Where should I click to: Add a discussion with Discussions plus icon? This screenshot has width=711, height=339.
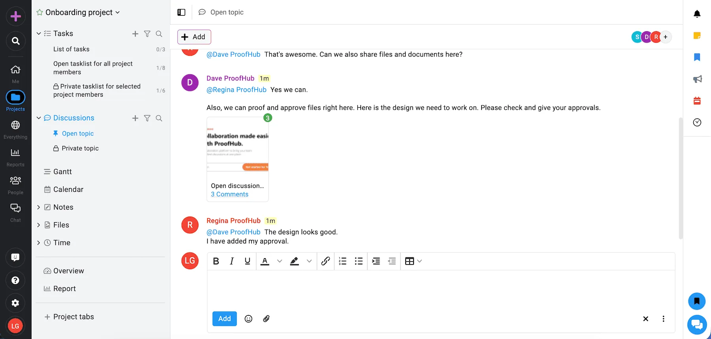tap(135, 118)
